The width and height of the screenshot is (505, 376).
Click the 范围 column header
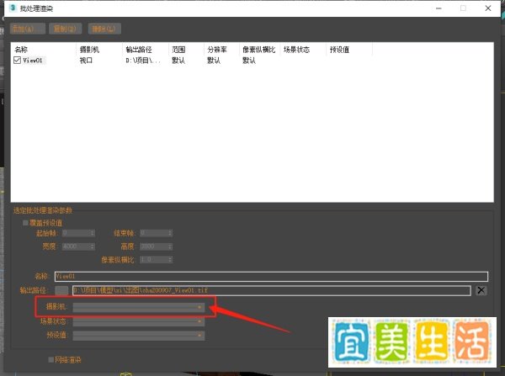[178, 50]
